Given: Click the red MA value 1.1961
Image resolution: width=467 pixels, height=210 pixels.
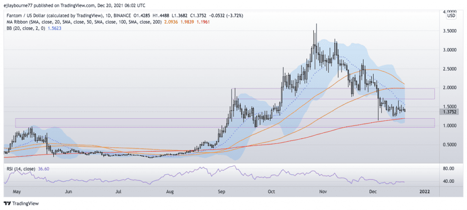Looking at the screenshot, I should [x=203, y=22].
